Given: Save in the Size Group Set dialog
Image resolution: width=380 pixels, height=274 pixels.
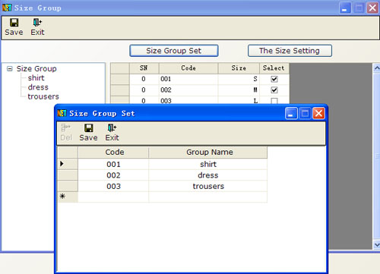Looking at the screenshot, I should click(x=88, y=133).
